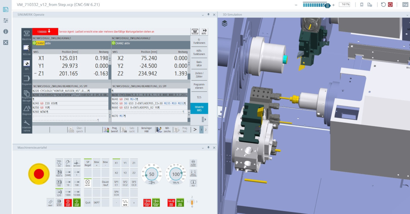The image size is (410, 214).
Task: Click the red CYCLE STOP key
Action: click(x=68, y=202)
